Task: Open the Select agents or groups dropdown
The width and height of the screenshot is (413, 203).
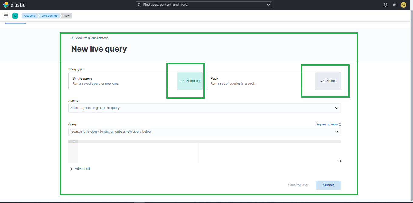Action: point(205,108)
